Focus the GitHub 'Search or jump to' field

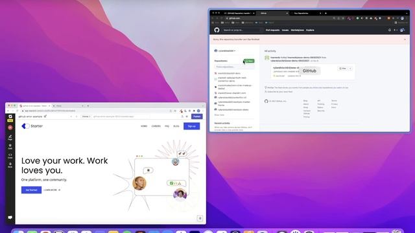pyautogui.click(x=242, y=30)
